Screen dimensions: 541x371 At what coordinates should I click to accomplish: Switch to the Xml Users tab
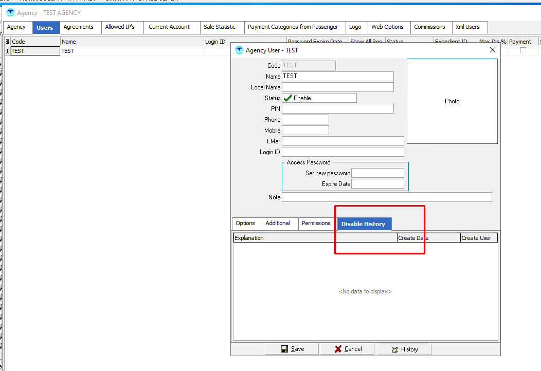coord(467,27)
